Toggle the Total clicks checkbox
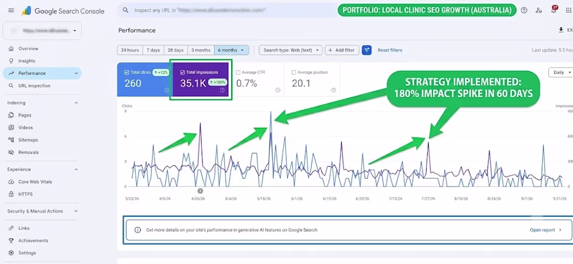This screenshot has width=573, height=264. click(x=127, y=72)
